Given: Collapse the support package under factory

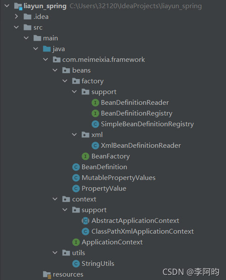Looking at the screenshot, I should click(74, 92).
